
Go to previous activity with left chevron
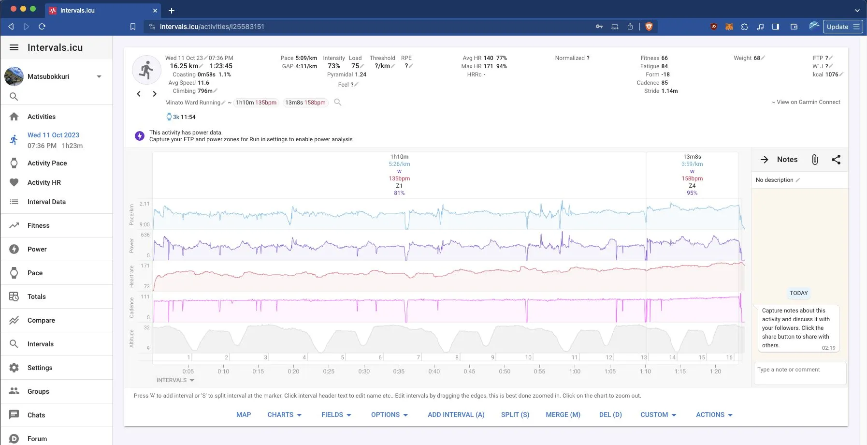coord(139,94)
